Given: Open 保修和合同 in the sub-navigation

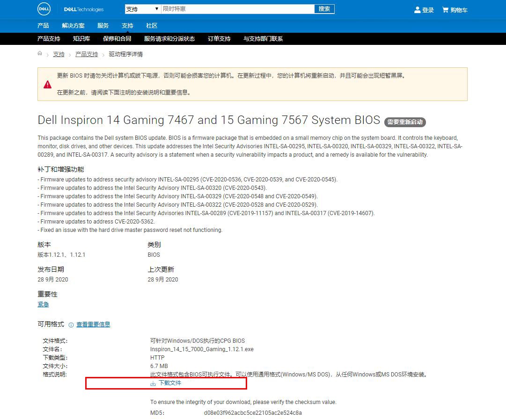Looking at the screenshot, I should 117,39.
